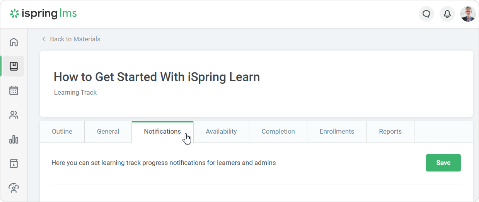The image size is (479, 202).
Task: Open the Users icon in sidebar
Action: pyautogui.click(x=14, y=115)
